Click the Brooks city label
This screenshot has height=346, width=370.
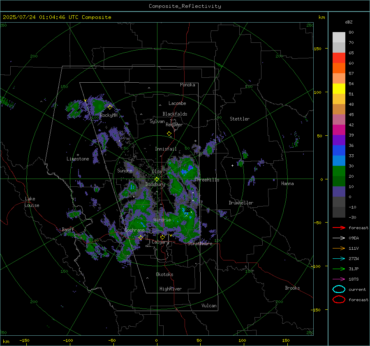point(292,288)
